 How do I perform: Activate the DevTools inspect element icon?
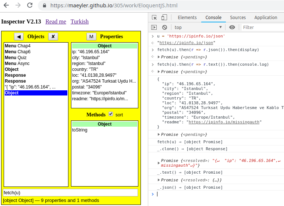(154, 18)
